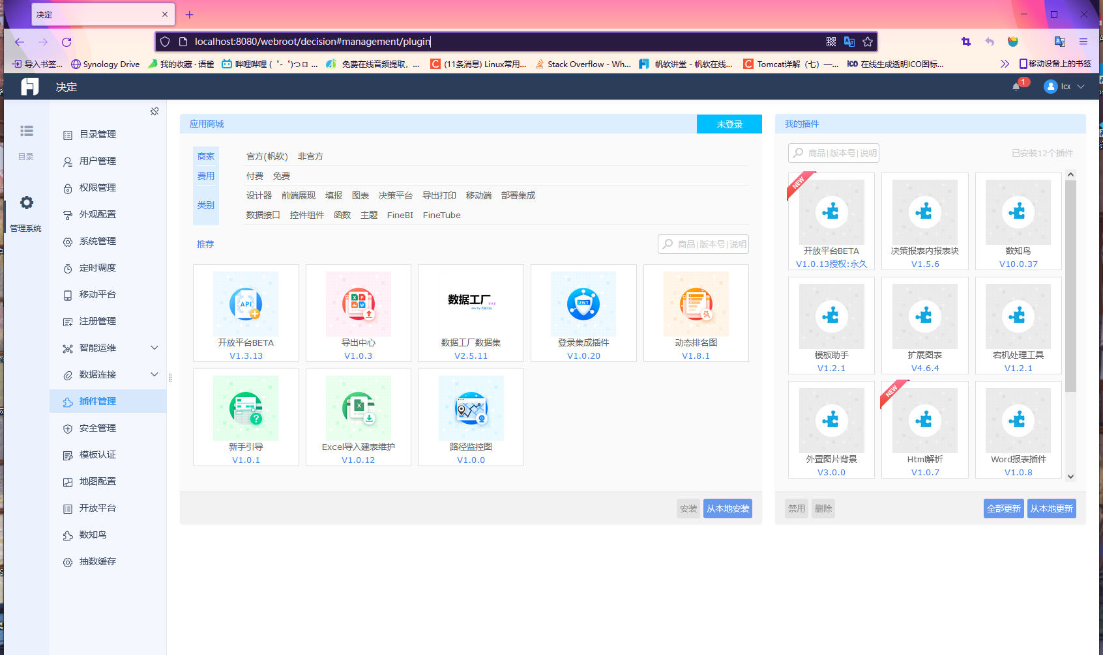The height and width of the screenshot is (655, 1103).
Task: Open the 目录 directory list icon
Action: point(27,131)
